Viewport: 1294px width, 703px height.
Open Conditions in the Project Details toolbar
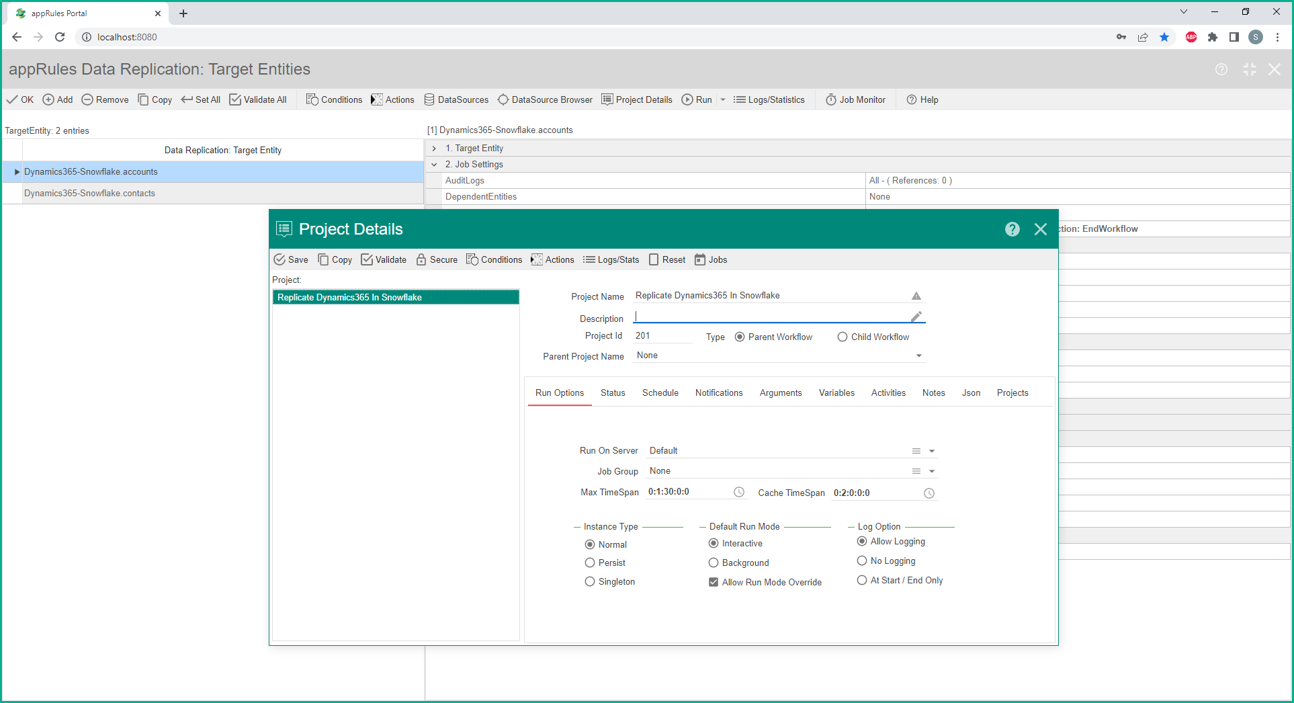pyautogui.click(x=494, y=259)
